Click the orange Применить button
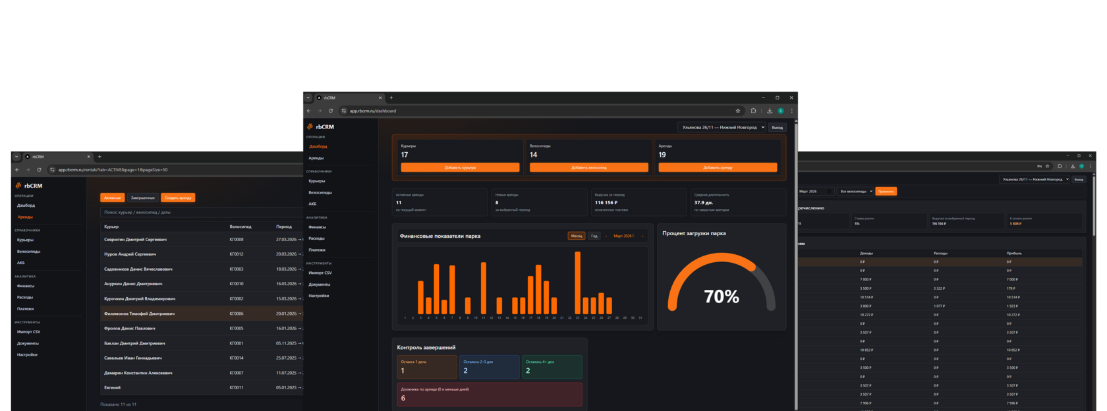The width and height of the screenshot is (1107, 411). pos(886,192)
